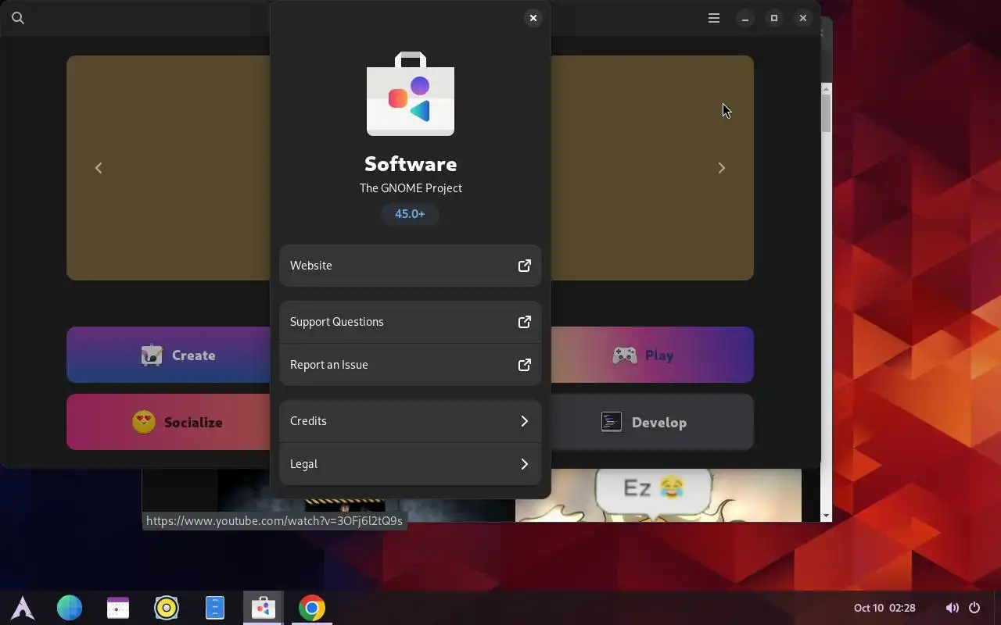Click the chevron arrow on Credits row
The width and height of the screenshot is (1001, 625).
point(525,421)
